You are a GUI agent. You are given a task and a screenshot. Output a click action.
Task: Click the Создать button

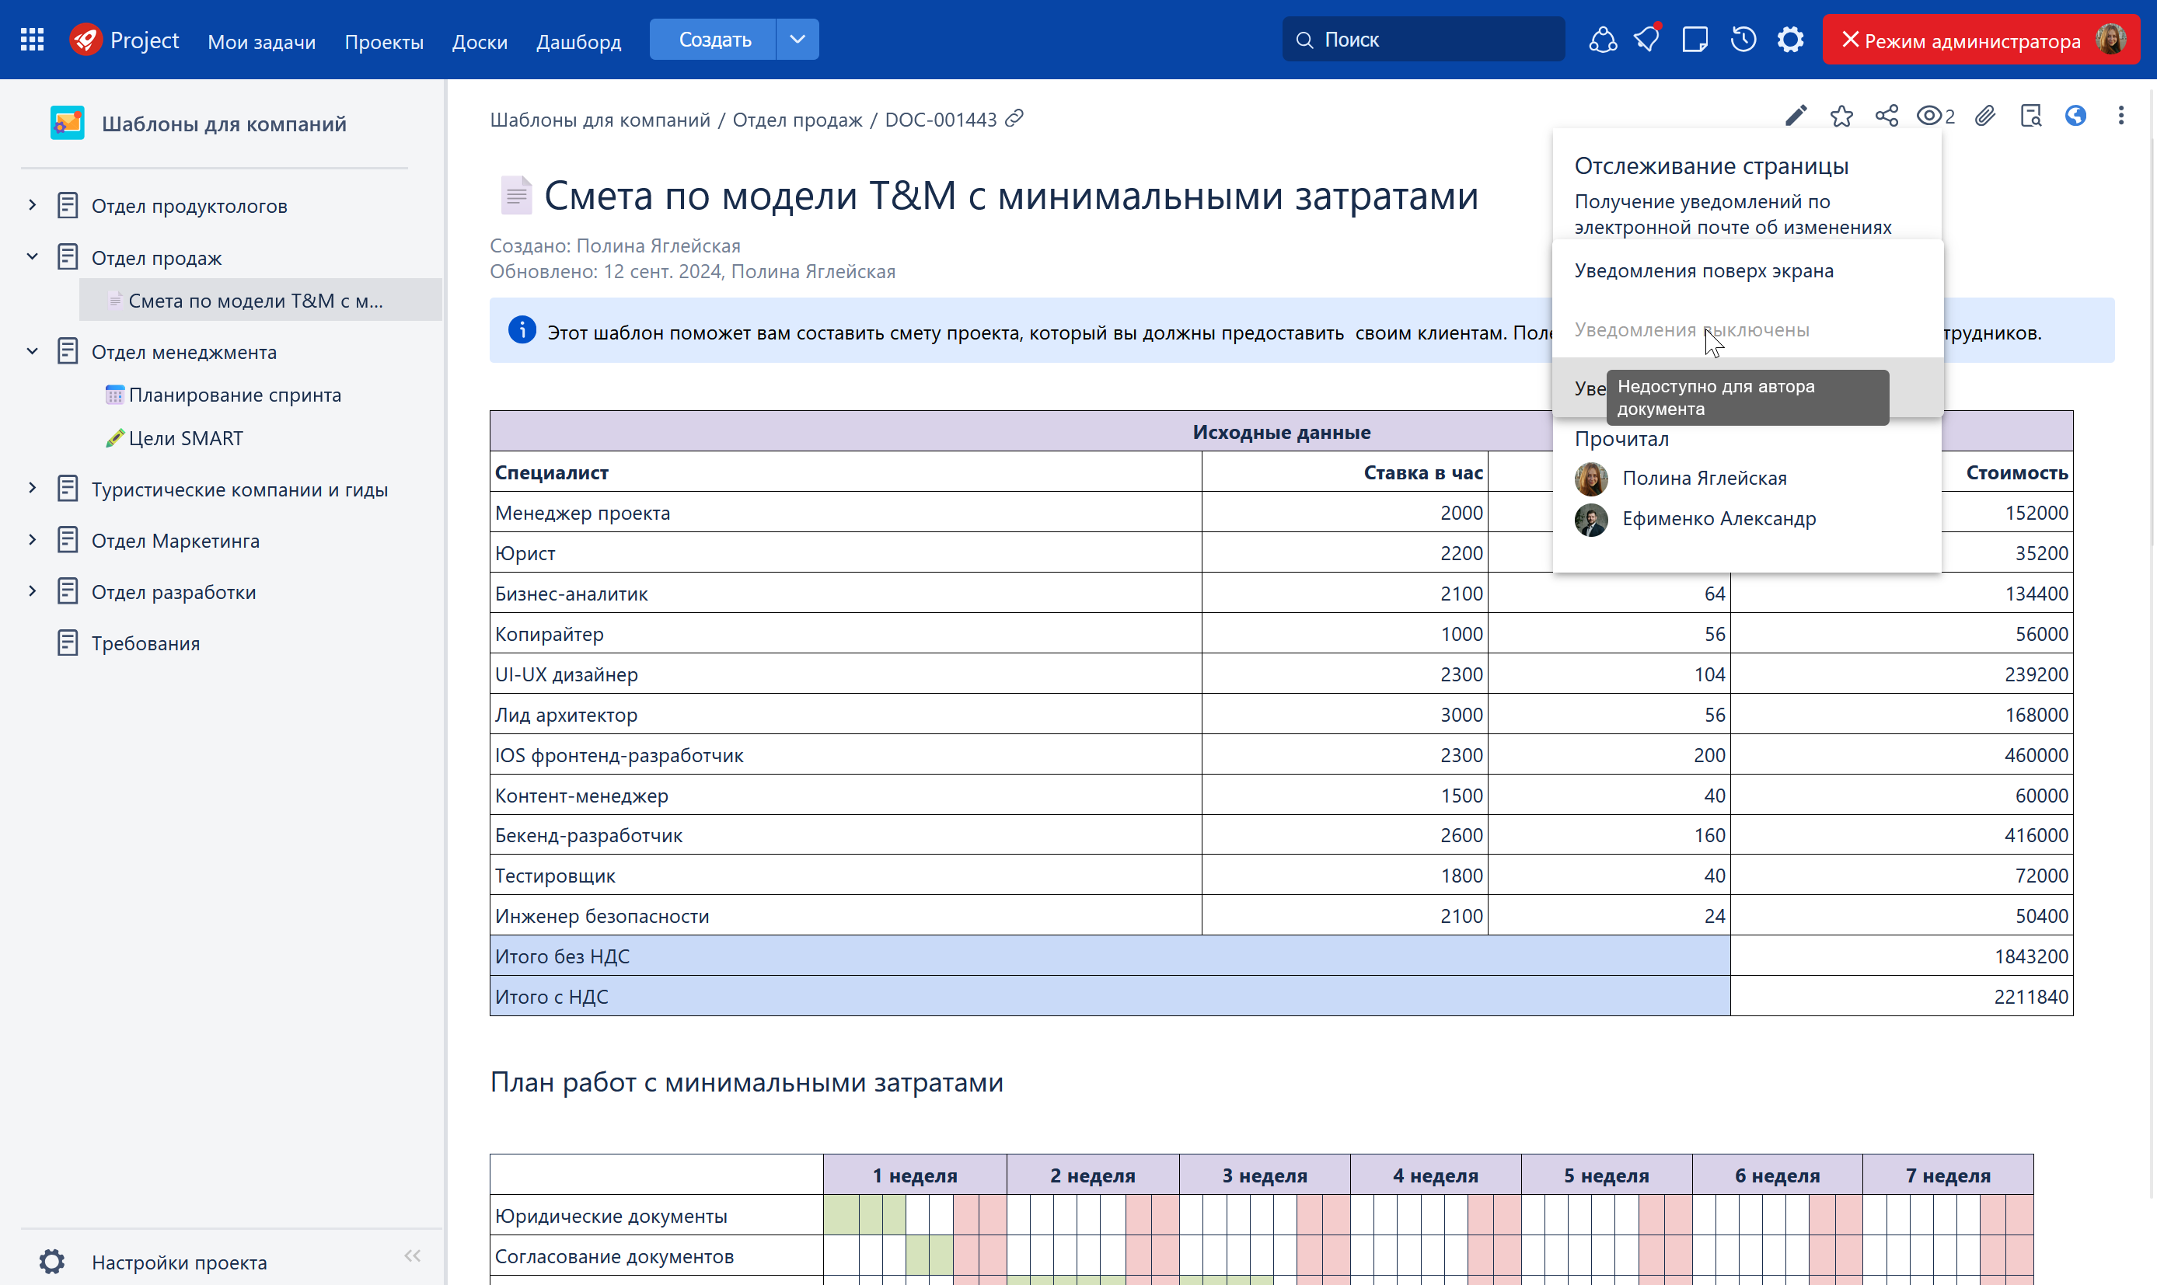714,40
